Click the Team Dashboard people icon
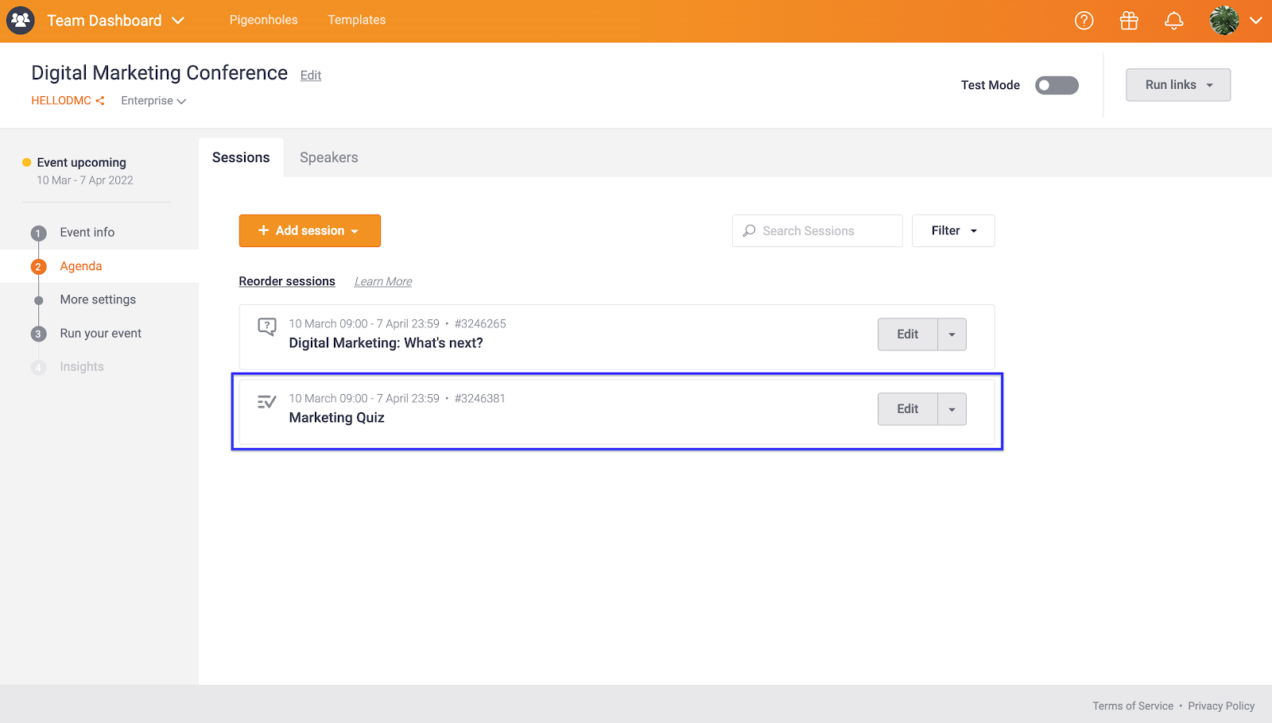Screen dimensions: 1272x723 pyautogui.click(x=21, y=21)
